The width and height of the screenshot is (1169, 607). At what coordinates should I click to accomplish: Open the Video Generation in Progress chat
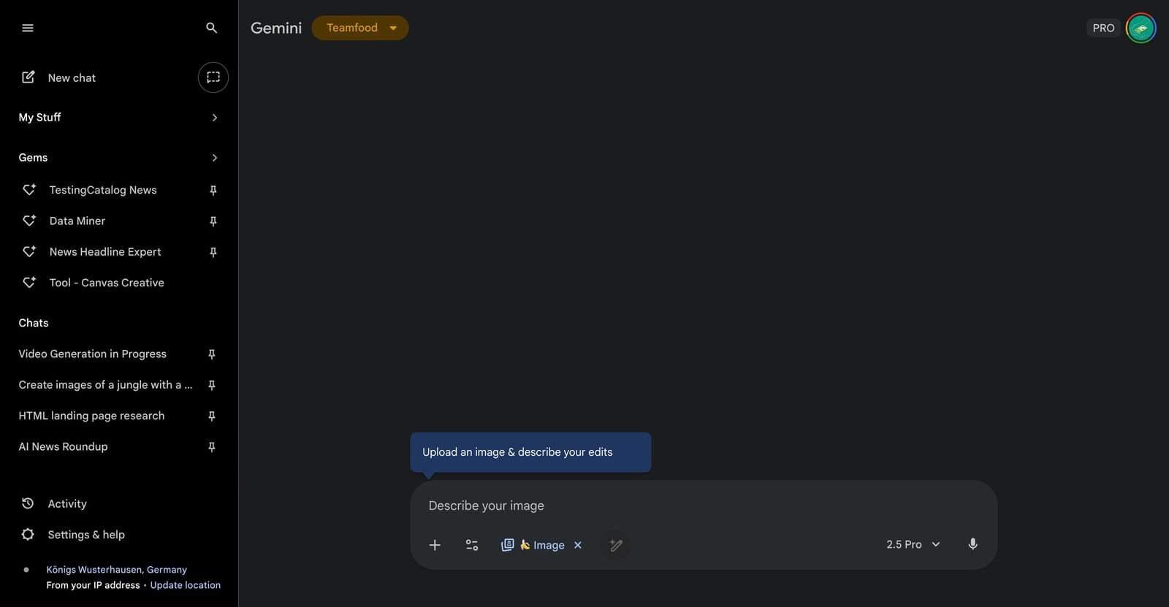coord(92,354)
